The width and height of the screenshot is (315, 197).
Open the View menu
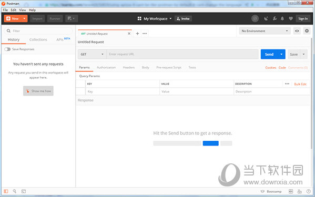[x=23, y=10]
